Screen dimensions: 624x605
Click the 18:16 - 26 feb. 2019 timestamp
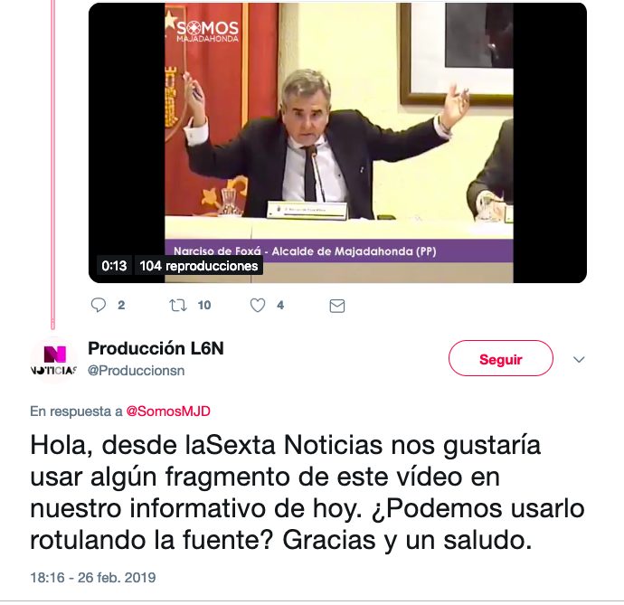coord(93,578)
